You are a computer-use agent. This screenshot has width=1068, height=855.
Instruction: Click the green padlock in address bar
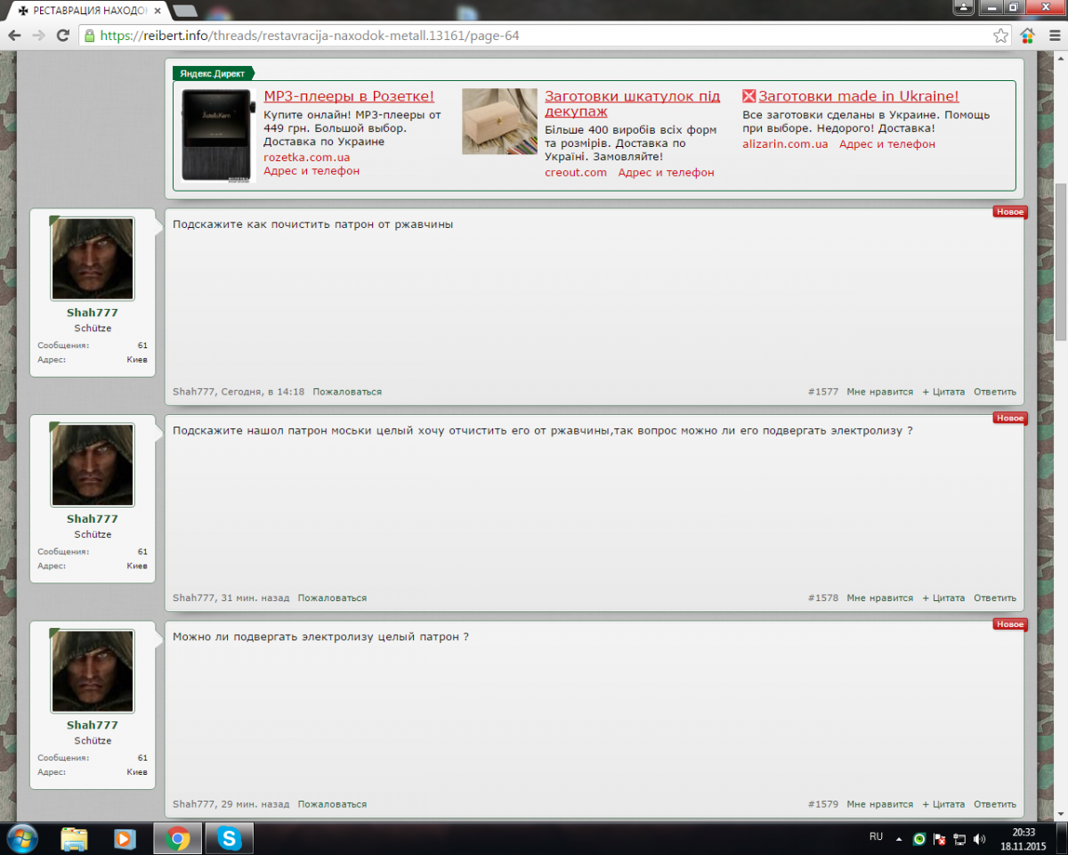[88, 37]
